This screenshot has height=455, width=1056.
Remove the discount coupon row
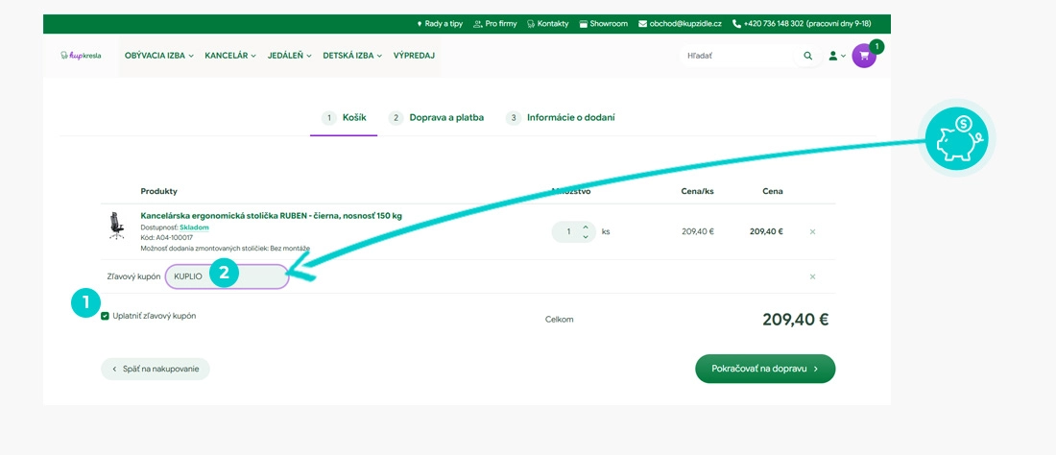click(x=812, y=276)
